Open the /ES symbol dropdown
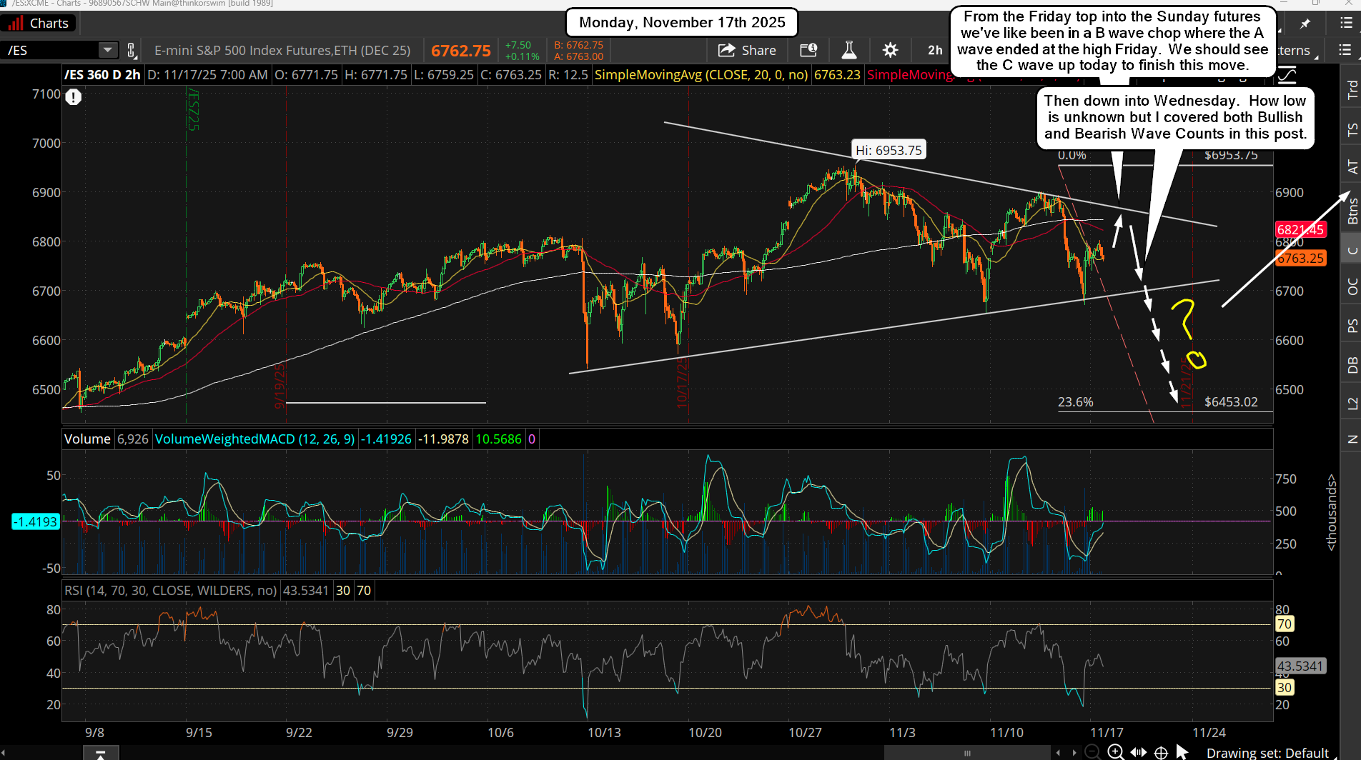Screen dimensions: 1361x760 point(107,50)
